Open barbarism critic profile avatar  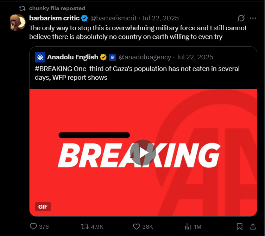pyautogui.click(x=18, y=22)
